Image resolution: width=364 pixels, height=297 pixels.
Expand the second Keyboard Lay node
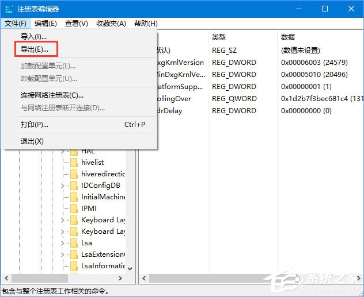click(62, 232)
